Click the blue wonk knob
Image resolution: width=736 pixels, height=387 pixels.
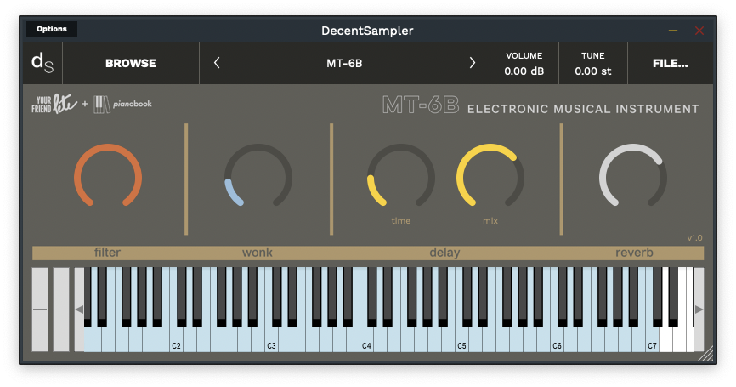point(258,177)
